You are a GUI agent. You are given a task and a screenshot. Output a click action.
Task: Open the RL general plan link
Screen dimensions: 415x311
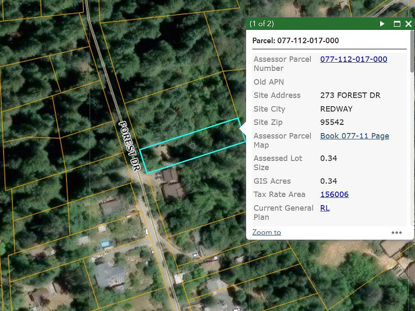coord(325,208)
